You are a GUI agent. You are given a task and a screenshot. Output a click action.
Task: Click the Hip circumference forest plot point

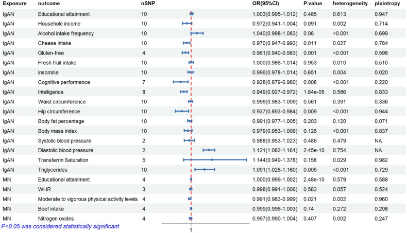click(182, 111)
